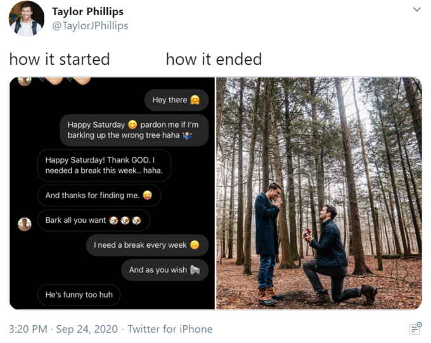Expand the tweet options chevron menu
The image size is (431, 343).
click(x=416, y=10)
